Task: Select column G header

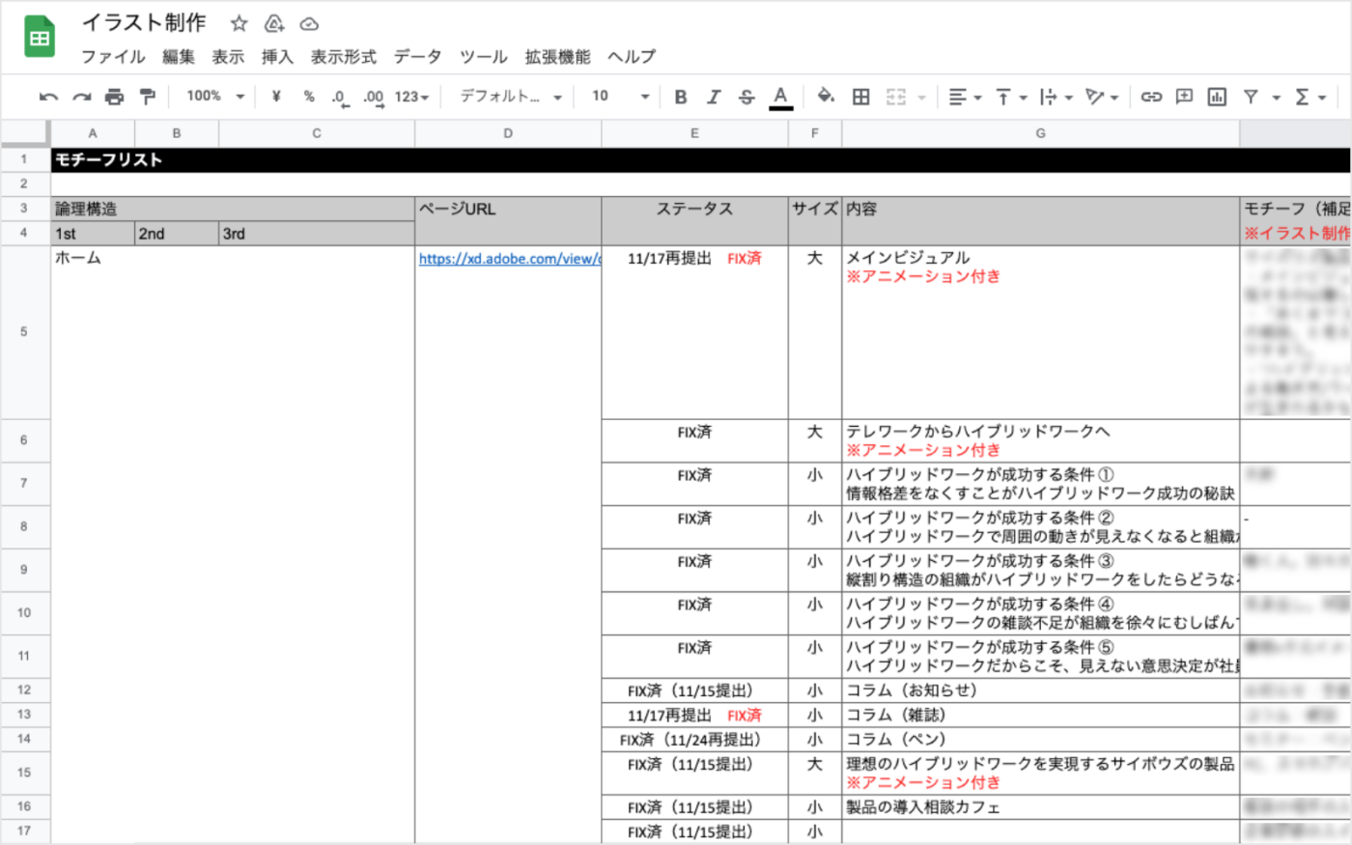Action: pyautogui.click(x=1040, y=133)
